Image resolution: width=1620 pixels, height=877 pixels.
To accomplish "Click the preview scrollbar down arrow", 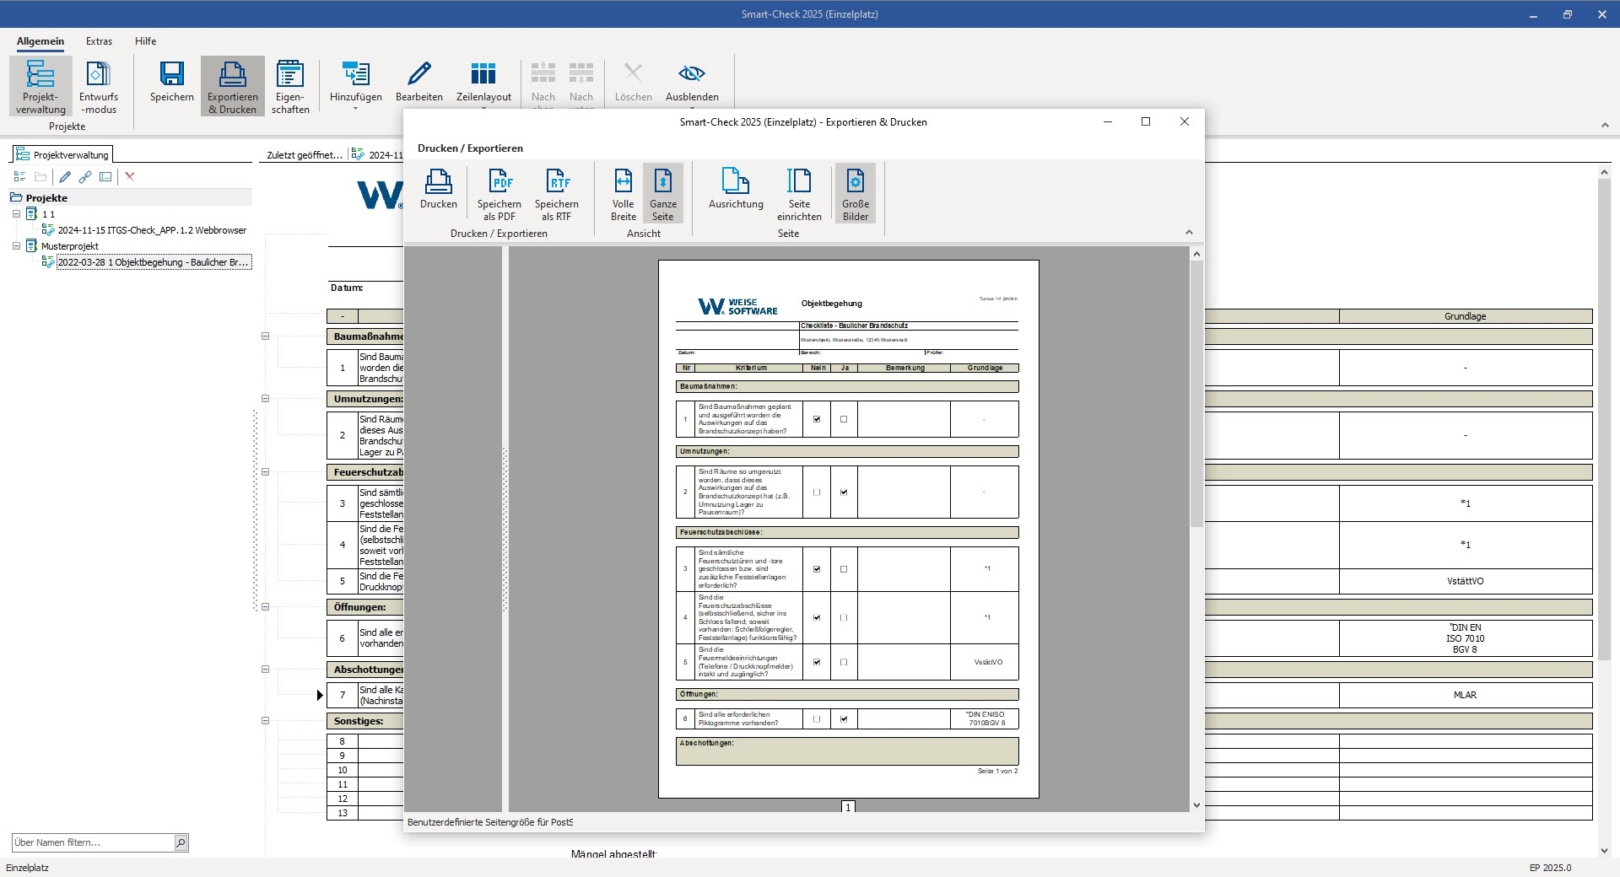I will click(x=1196, y=805).
